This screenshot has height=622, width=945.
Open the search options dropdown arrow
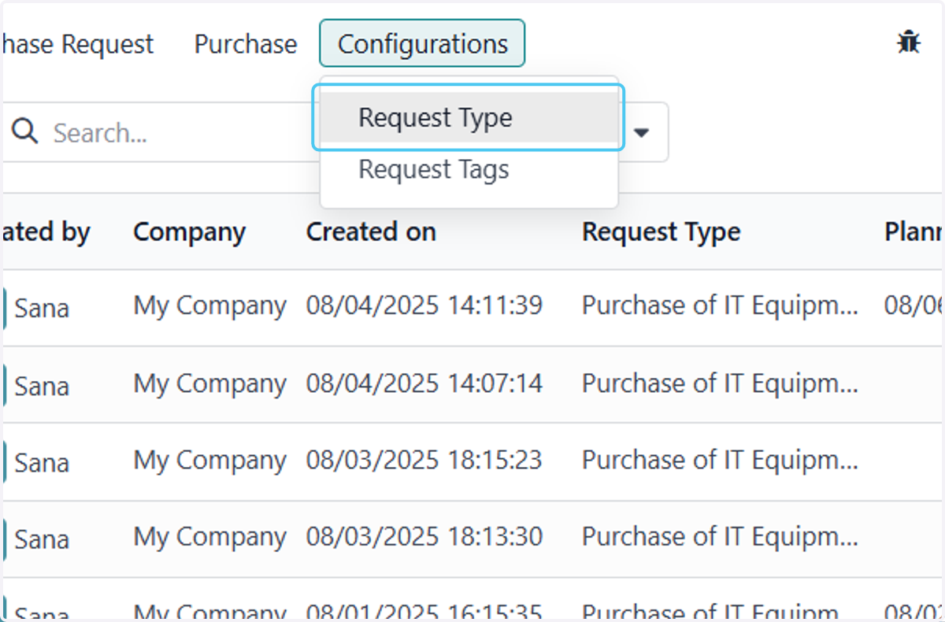click(x=642, y=132)
